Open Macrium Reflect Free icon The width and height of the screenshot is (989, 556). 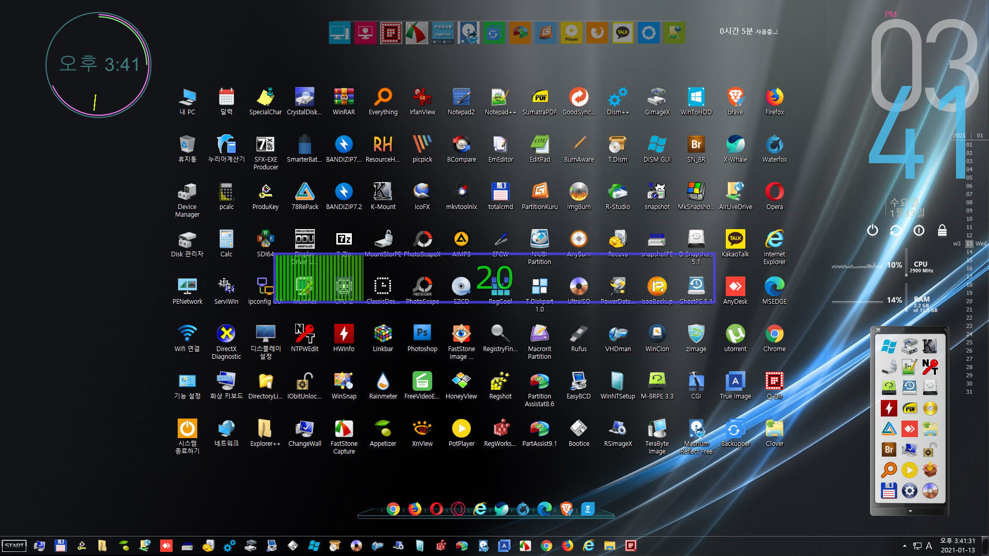tap(696, 436)
